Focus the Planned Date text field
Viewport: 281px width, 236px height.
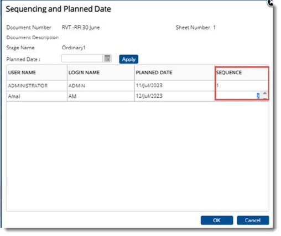click(82, 59)
